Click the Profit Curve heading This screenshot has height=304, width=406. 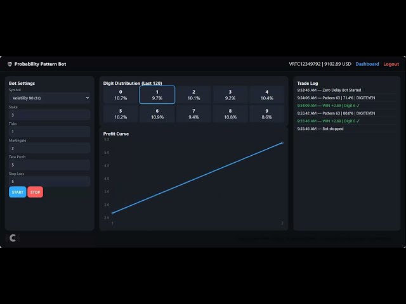(116, 134)
